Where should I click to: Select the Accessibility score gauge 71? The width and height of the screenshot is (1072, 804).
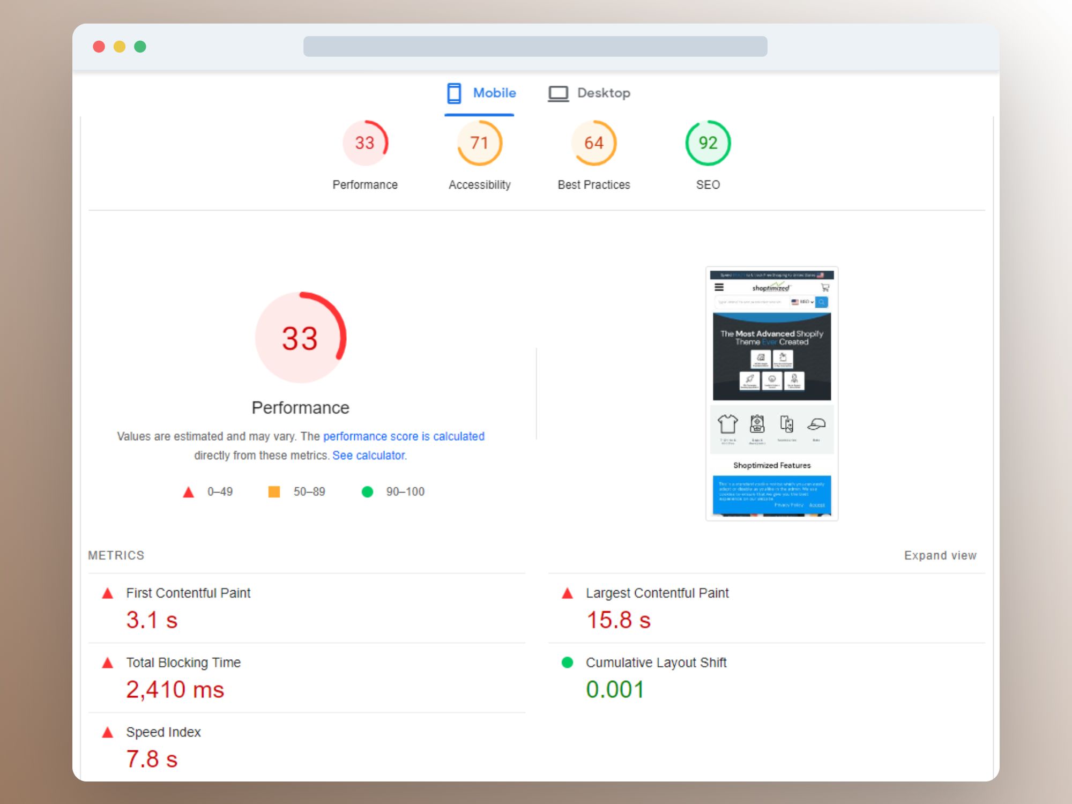479,143
